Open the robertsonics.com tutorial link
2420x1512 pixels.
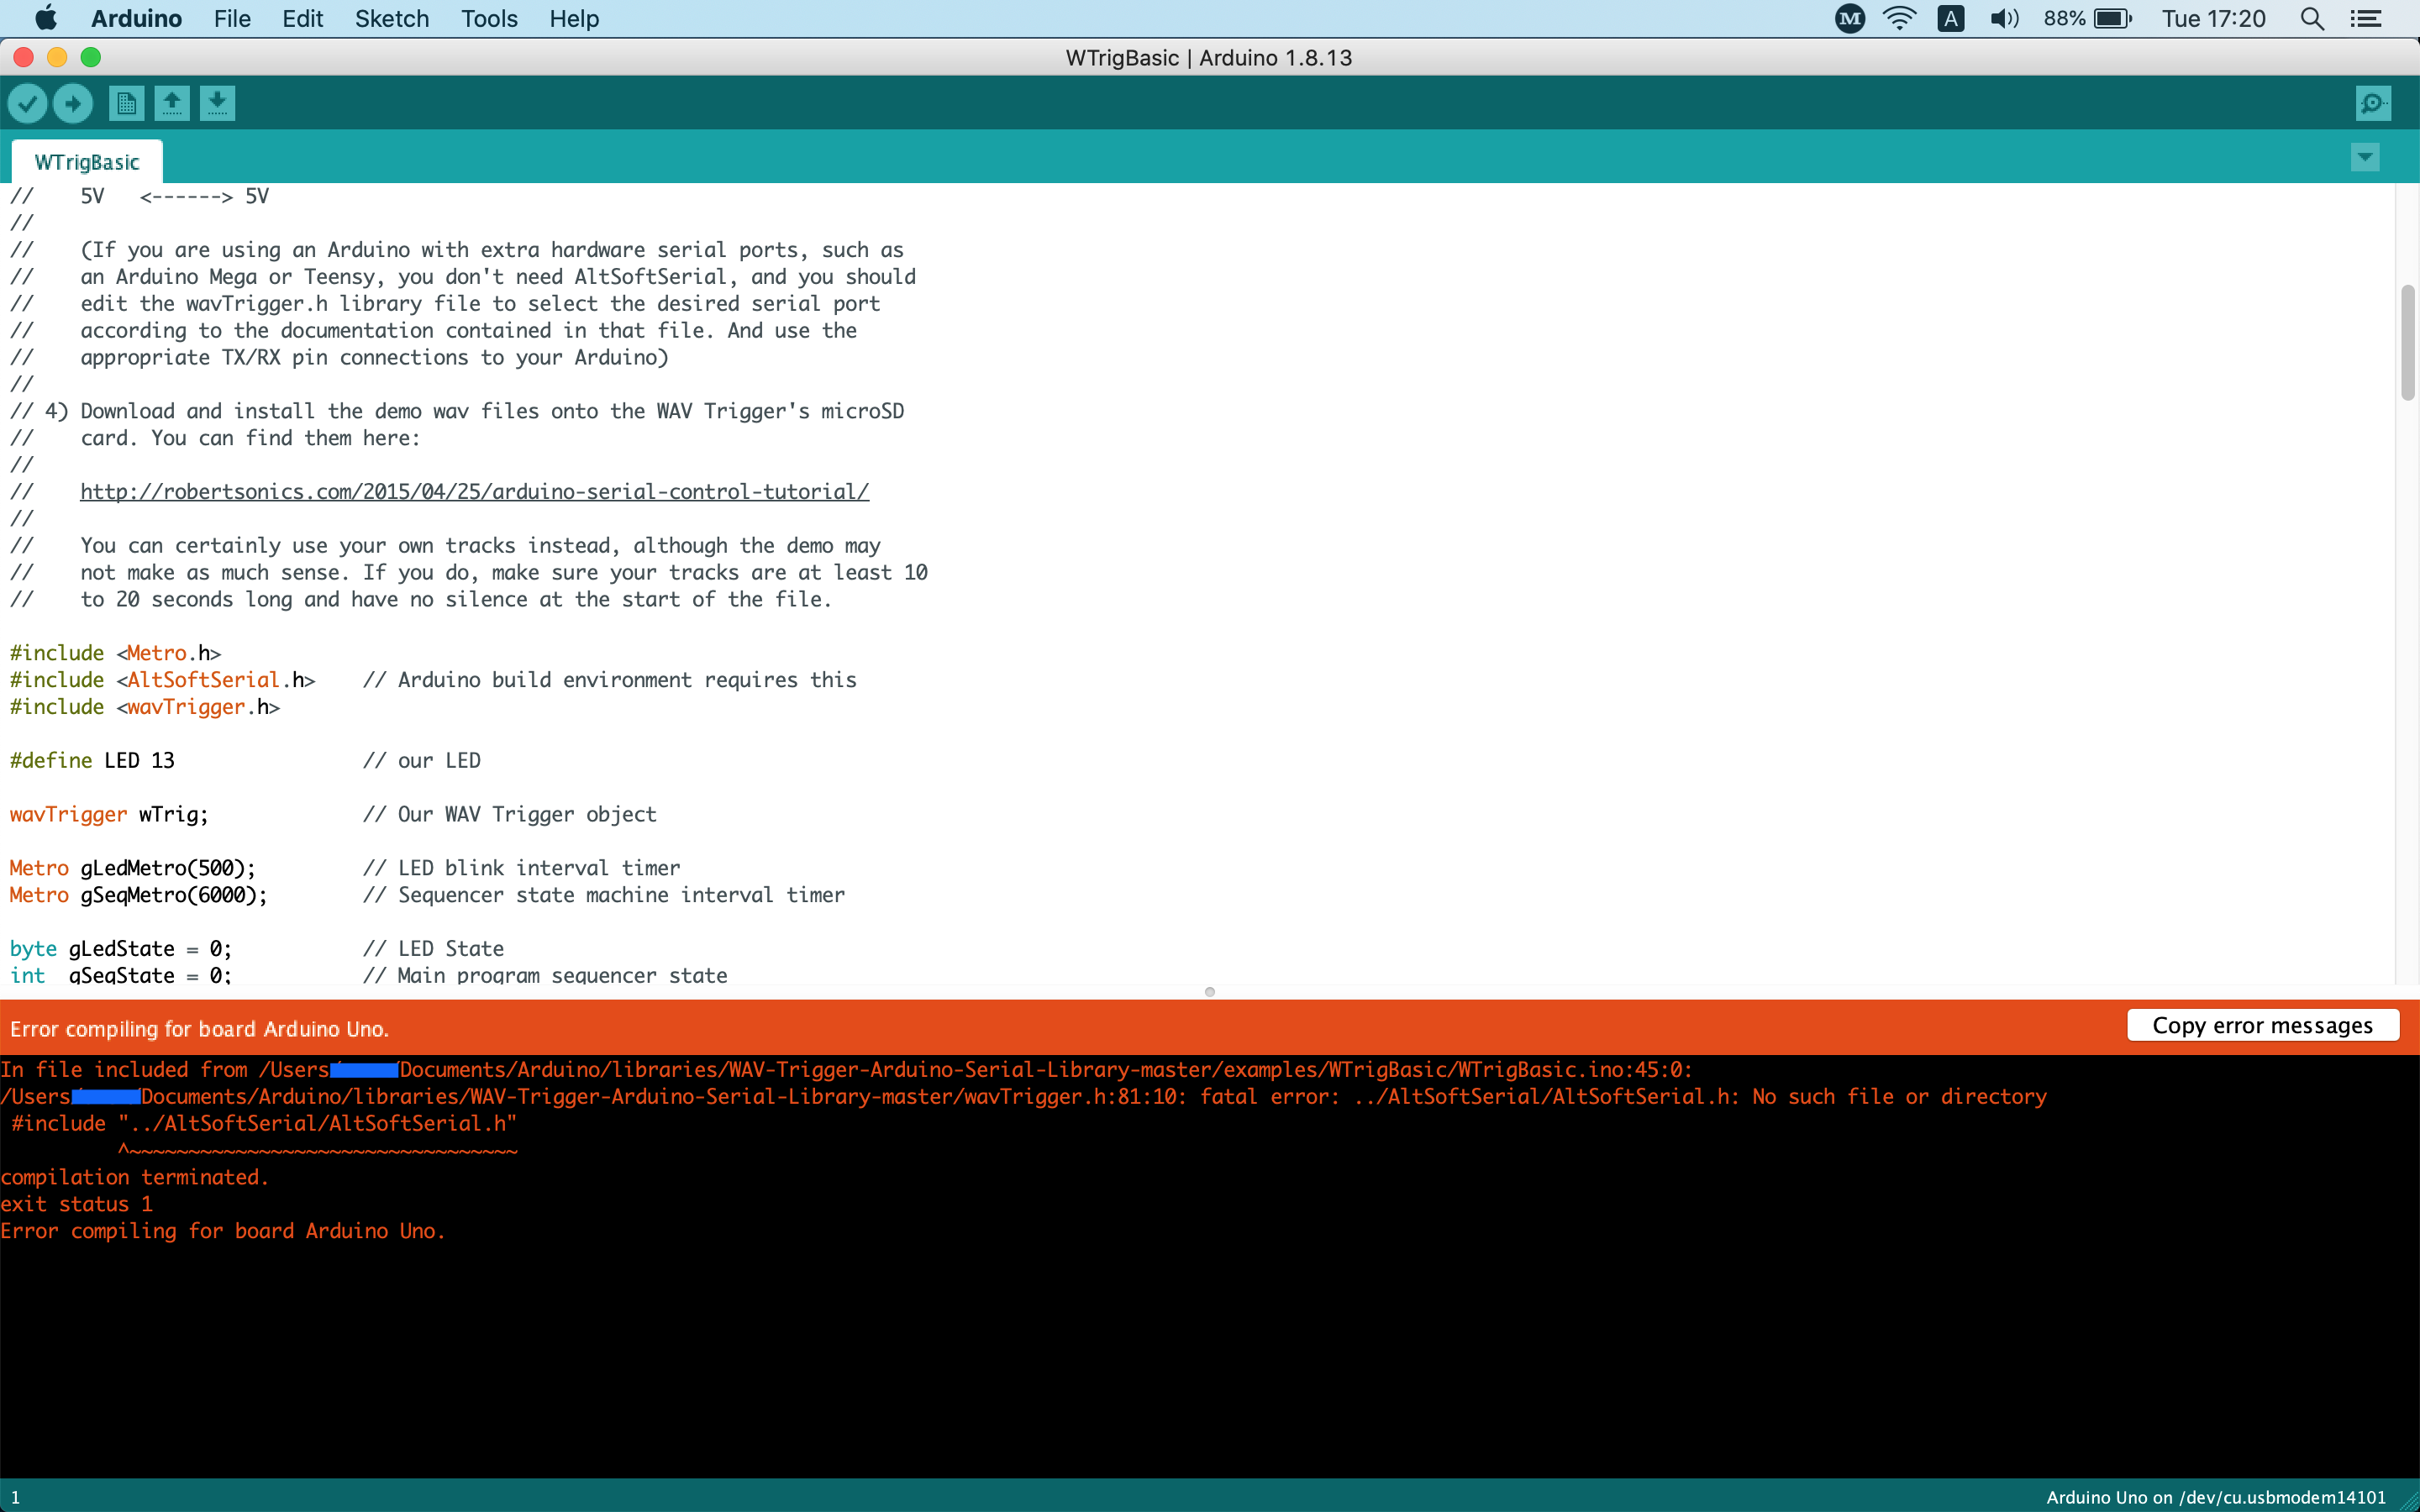point(474,492)
